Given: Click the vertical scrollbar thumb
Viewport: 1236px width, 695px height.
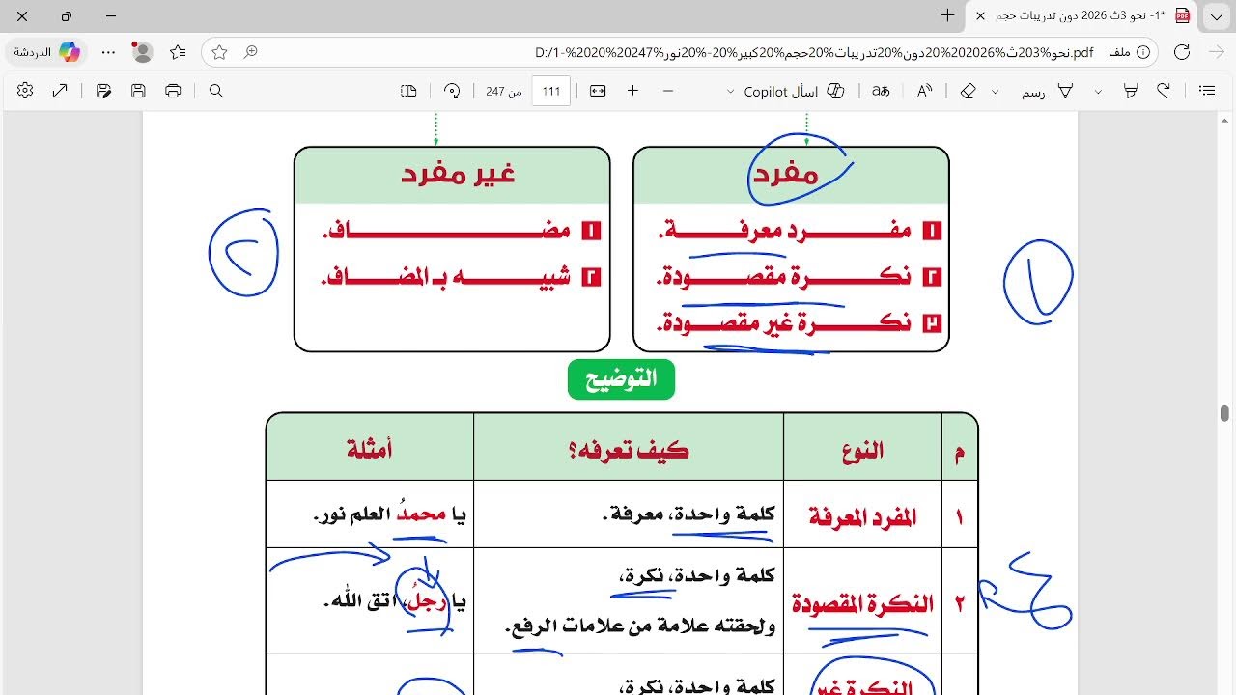Looking at the screenshot, I should click(x=1224, y=413).
